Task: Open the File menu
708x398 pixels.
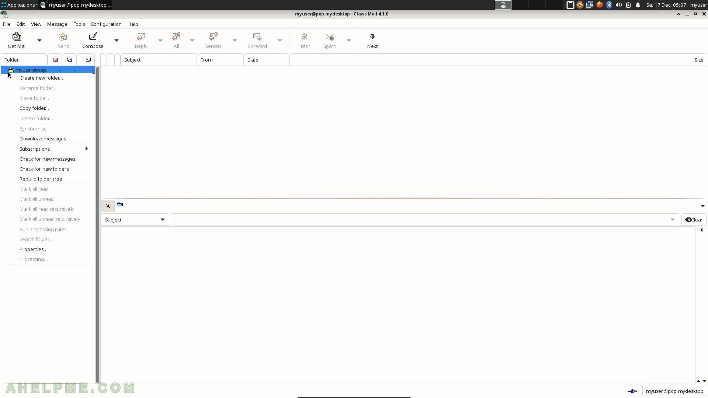Action: 7,24
